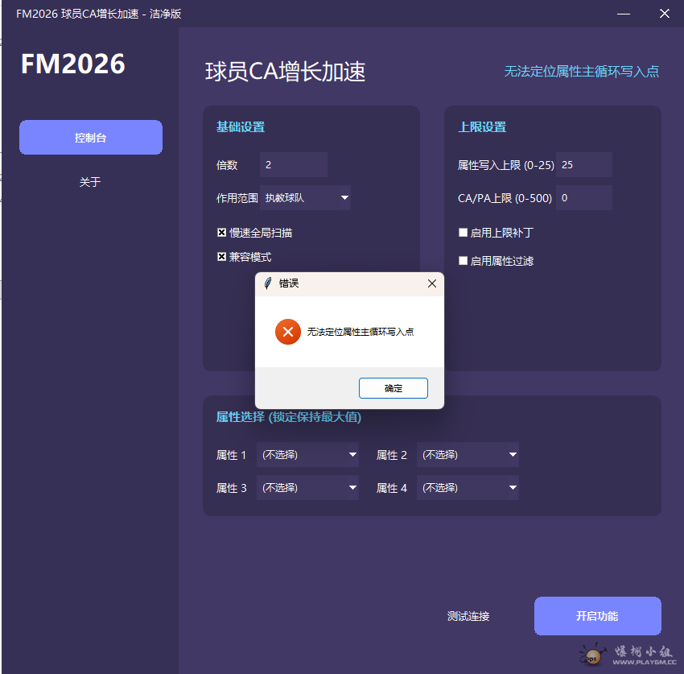
Task: Click the feather icon on the error dialog
Action: click(x=269, y=283)
